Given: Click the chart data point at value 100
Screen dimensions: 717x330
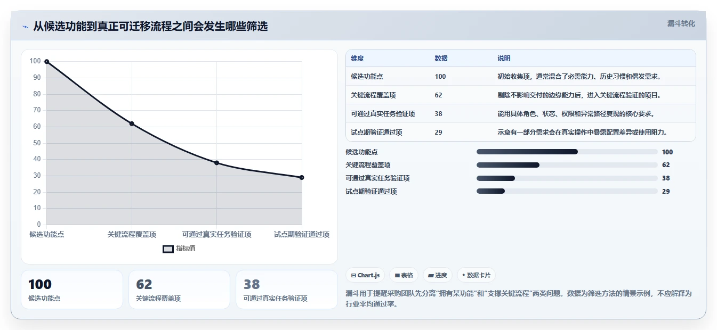Looking at the screenshot, I should click(47, 62).
